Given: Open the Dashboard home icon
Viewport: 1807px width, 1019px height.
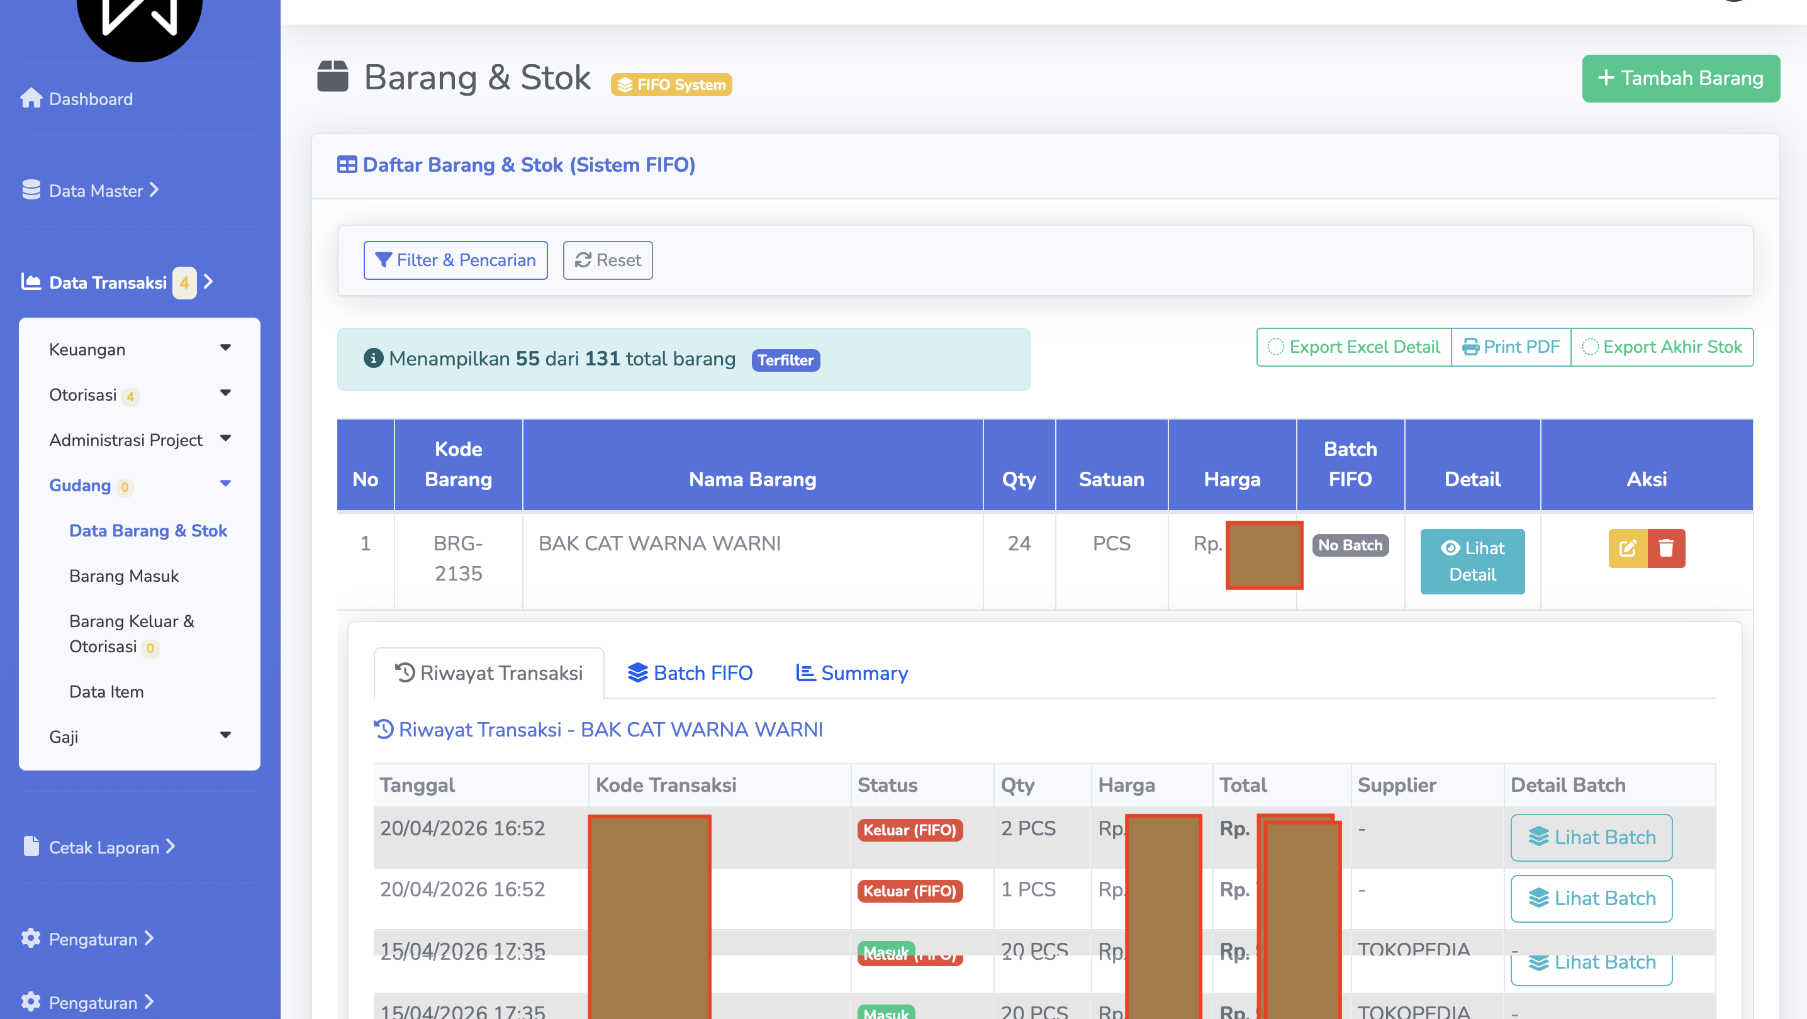Looking at the screenshot, I should (x=31, y=98).
